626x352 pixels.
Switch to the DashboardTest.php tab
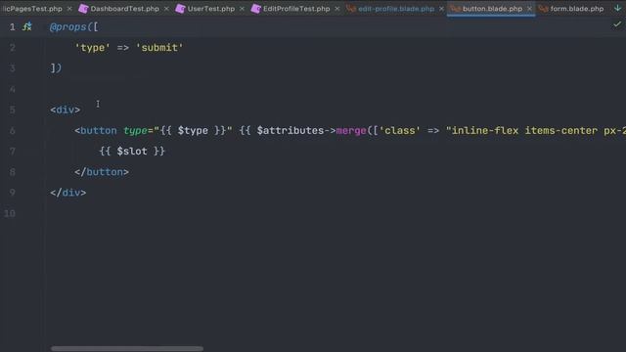pyautogui.click(x=124, y=9)
